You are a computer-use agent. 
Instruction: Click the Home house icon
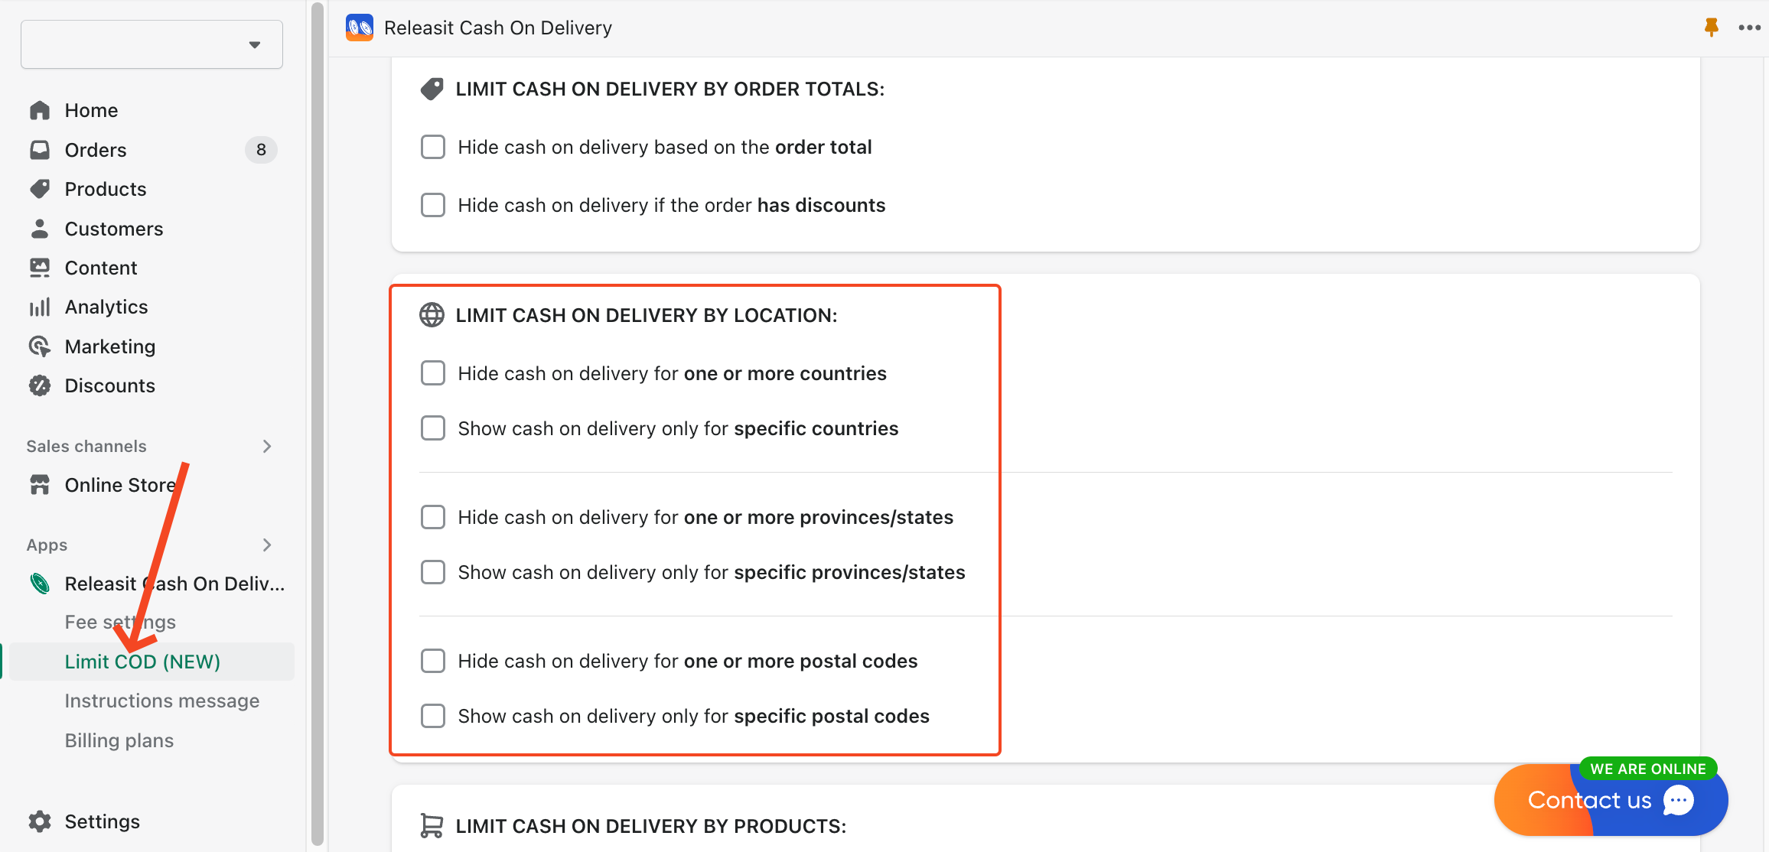click(x=40, y=110)
